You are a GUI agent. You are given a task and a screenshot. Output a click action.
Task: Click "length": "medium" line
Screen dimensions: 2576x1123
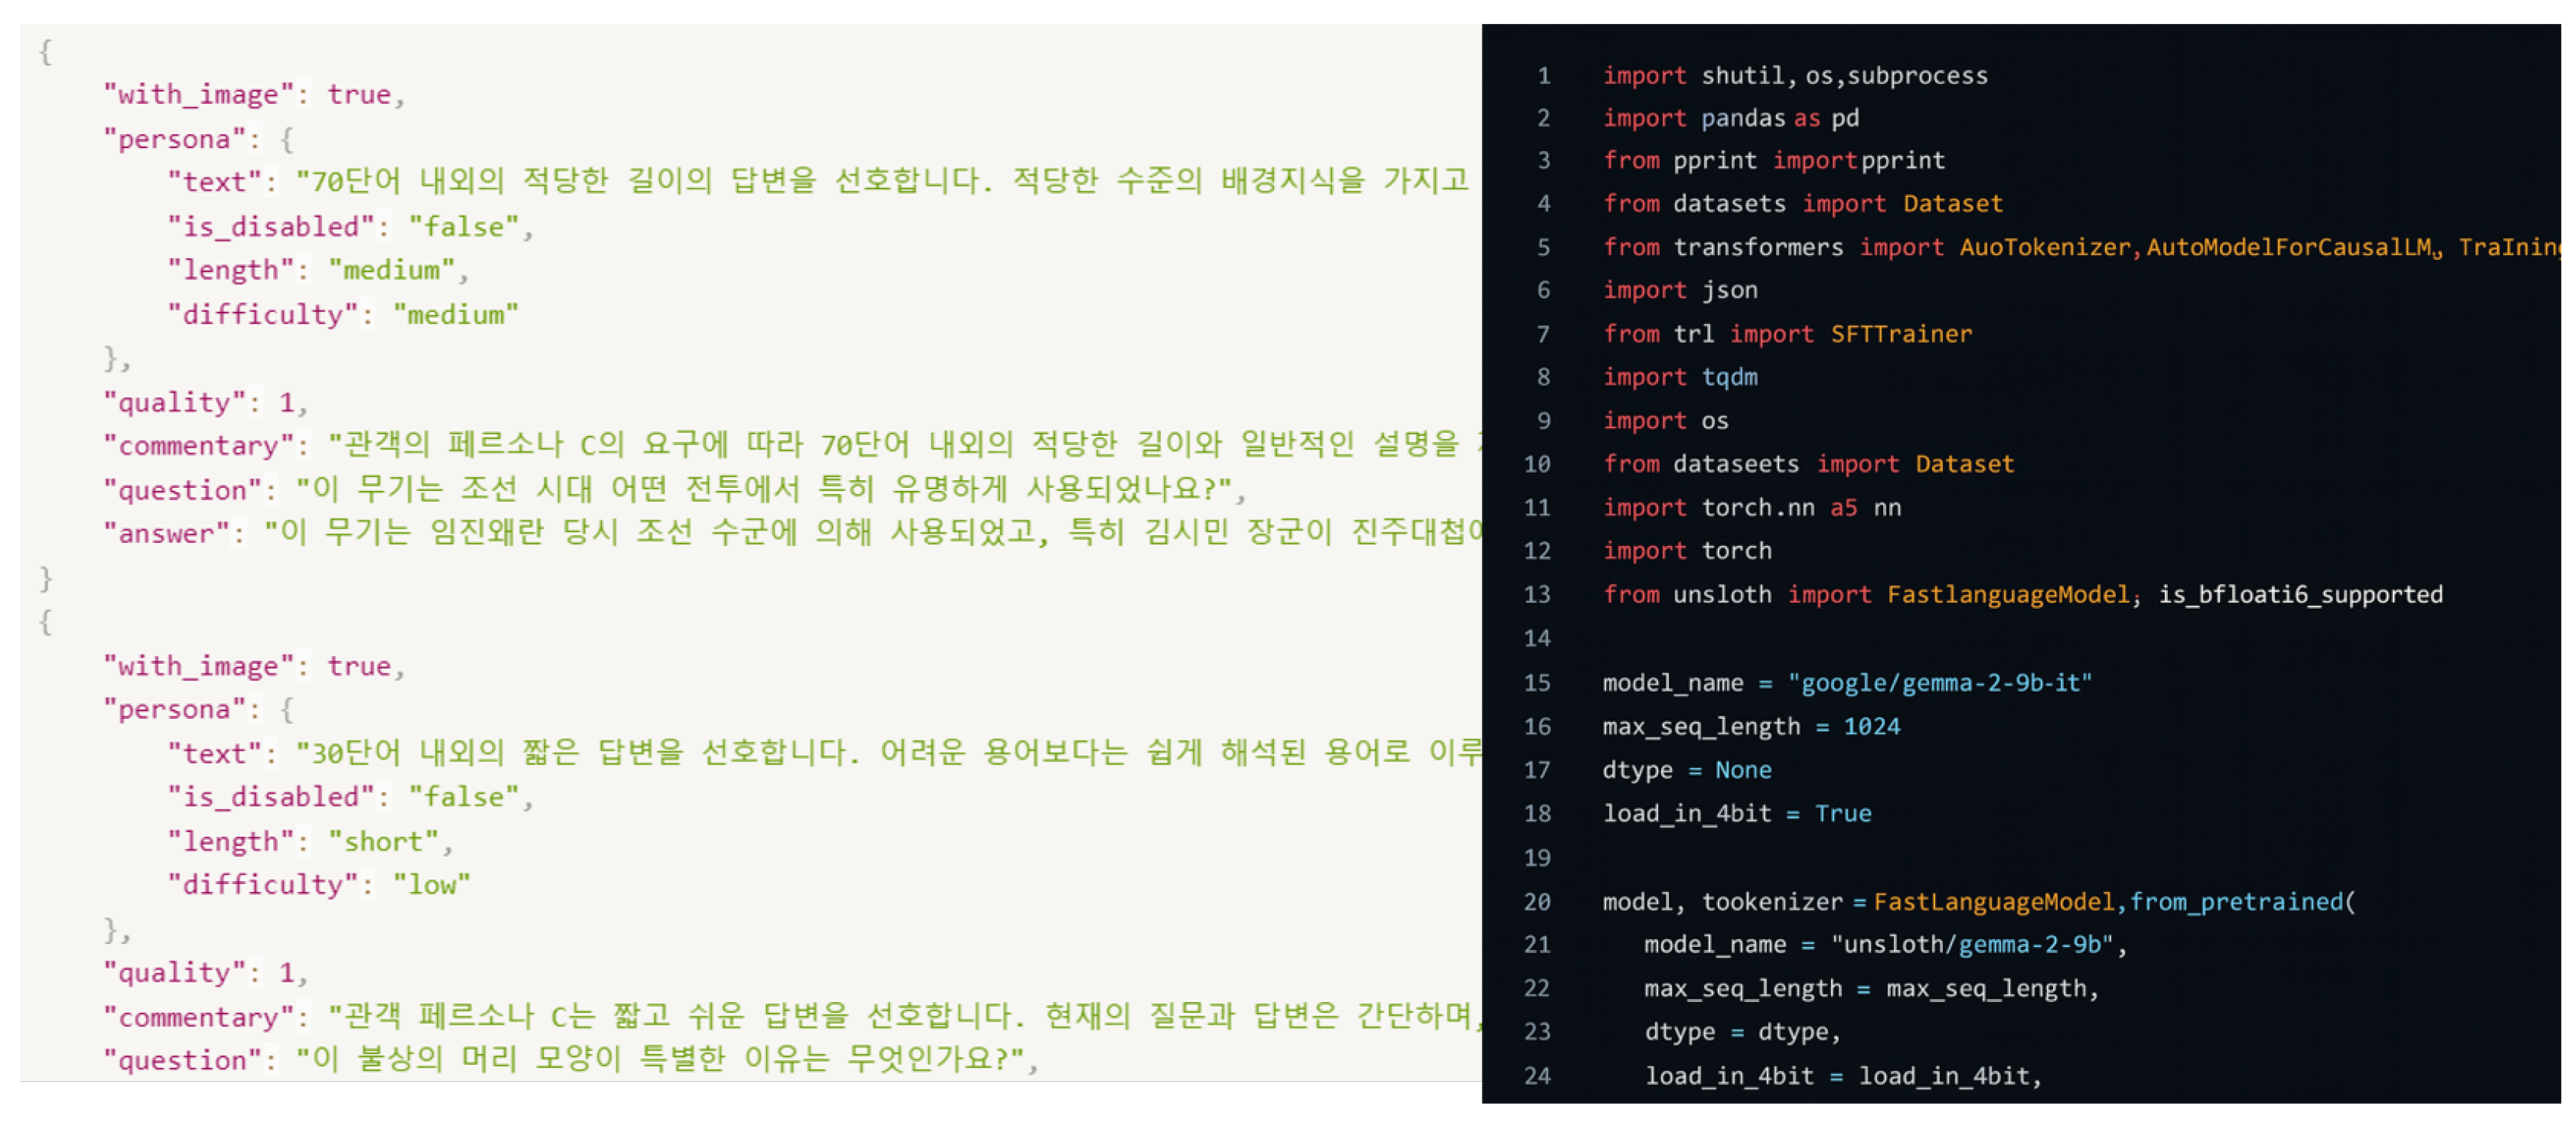317,270
